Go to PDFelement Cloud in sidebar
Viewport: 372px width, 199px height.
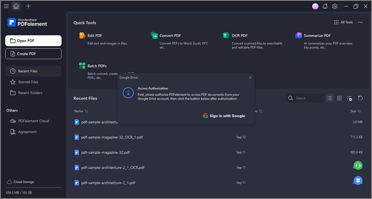33,121
